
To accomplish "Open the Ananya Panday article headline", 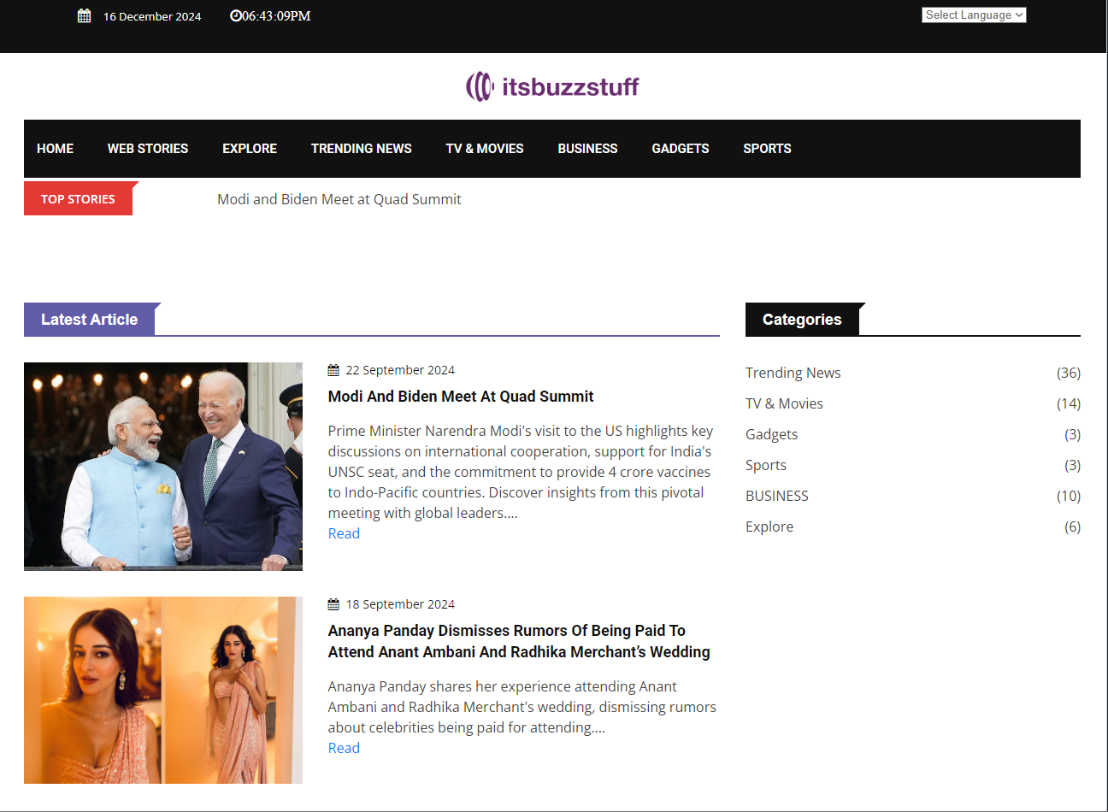I will click(x=519, y=641).
